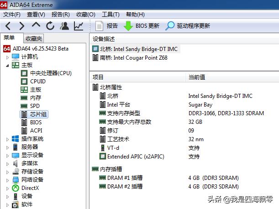Click the 操作系统 Windows logo icon
The width and height of the screenshot is (279, 209).
click(16, 138)
